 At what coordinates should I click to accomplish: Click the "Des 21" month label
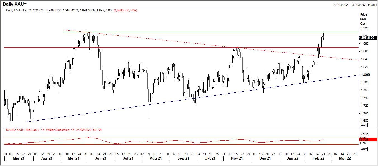click(264, 158)
